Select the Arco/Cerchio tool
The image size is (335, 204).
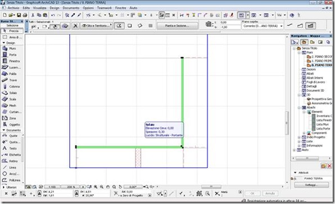11,174
